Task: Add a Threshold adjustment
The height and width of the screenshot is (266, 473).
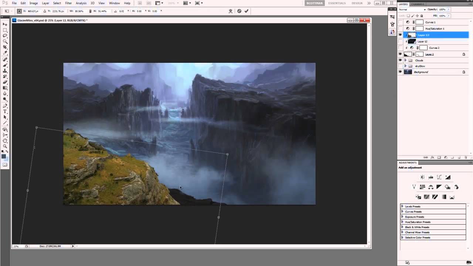Action: tap(435, 197)
